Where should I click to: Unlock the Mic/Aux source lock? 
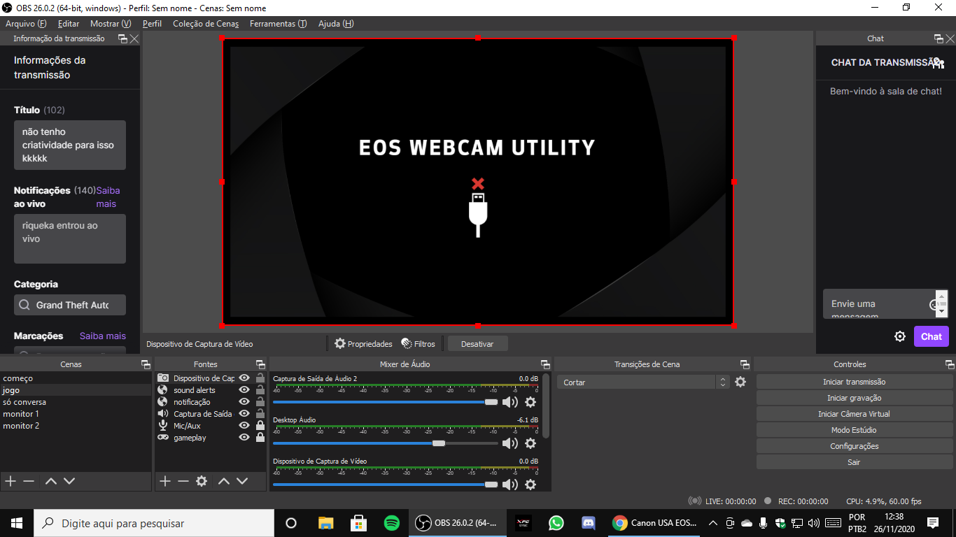[x=260, y=426]
